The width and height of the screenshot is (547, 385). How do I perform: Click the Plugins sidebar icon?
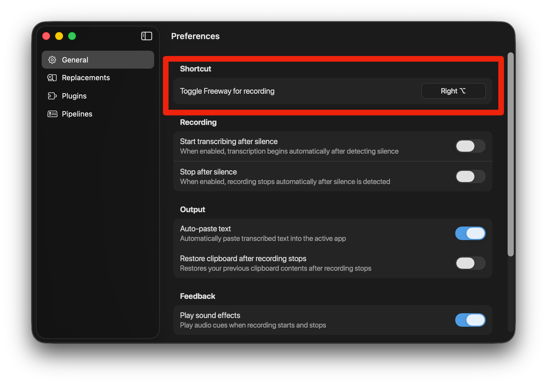pos(52,96)
